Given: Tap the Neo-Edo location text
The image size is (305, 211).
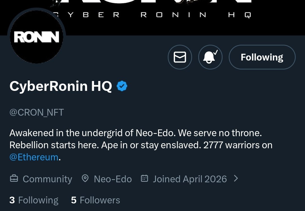Looking at the screenshot, I should tap(113, 179).
